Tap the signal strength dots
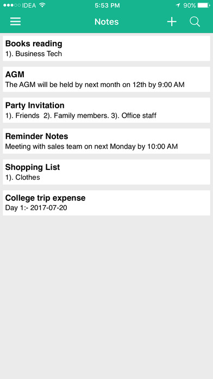The image size is (213, 379). coord(12,5)
